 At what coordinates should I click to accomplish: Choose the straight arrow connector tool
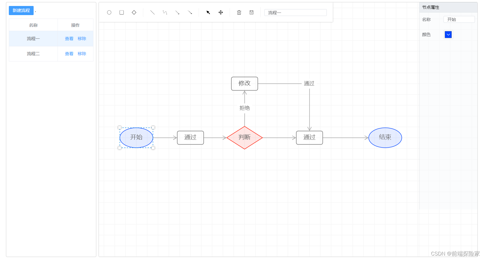point(177,13)
